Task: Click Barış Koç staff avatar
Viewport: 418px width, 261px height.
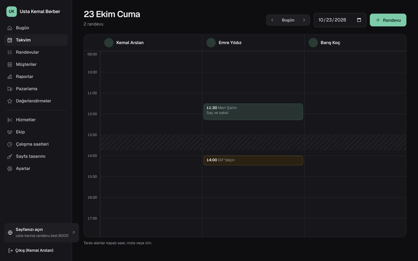Action: coord(313,43)
